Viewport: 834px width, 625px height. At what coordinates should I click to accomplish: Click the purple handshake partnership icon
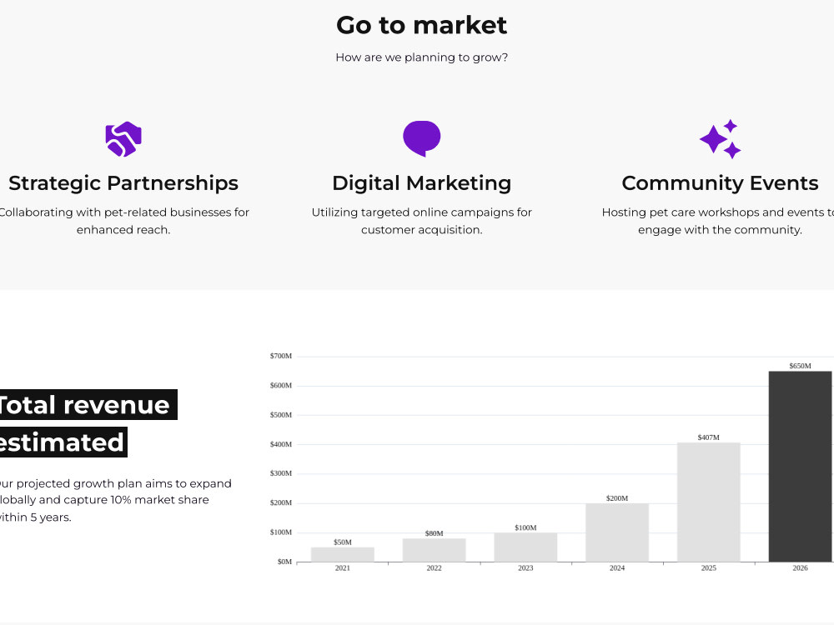123,139
